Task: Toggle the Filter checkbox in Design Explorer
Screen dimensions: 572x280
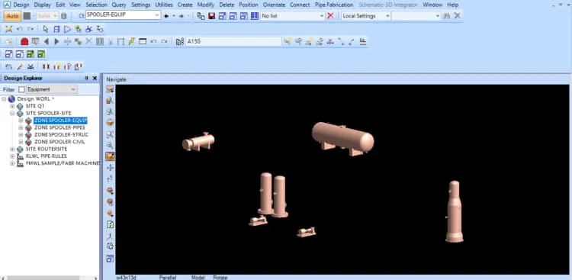Action: click(x=21, y=89)
